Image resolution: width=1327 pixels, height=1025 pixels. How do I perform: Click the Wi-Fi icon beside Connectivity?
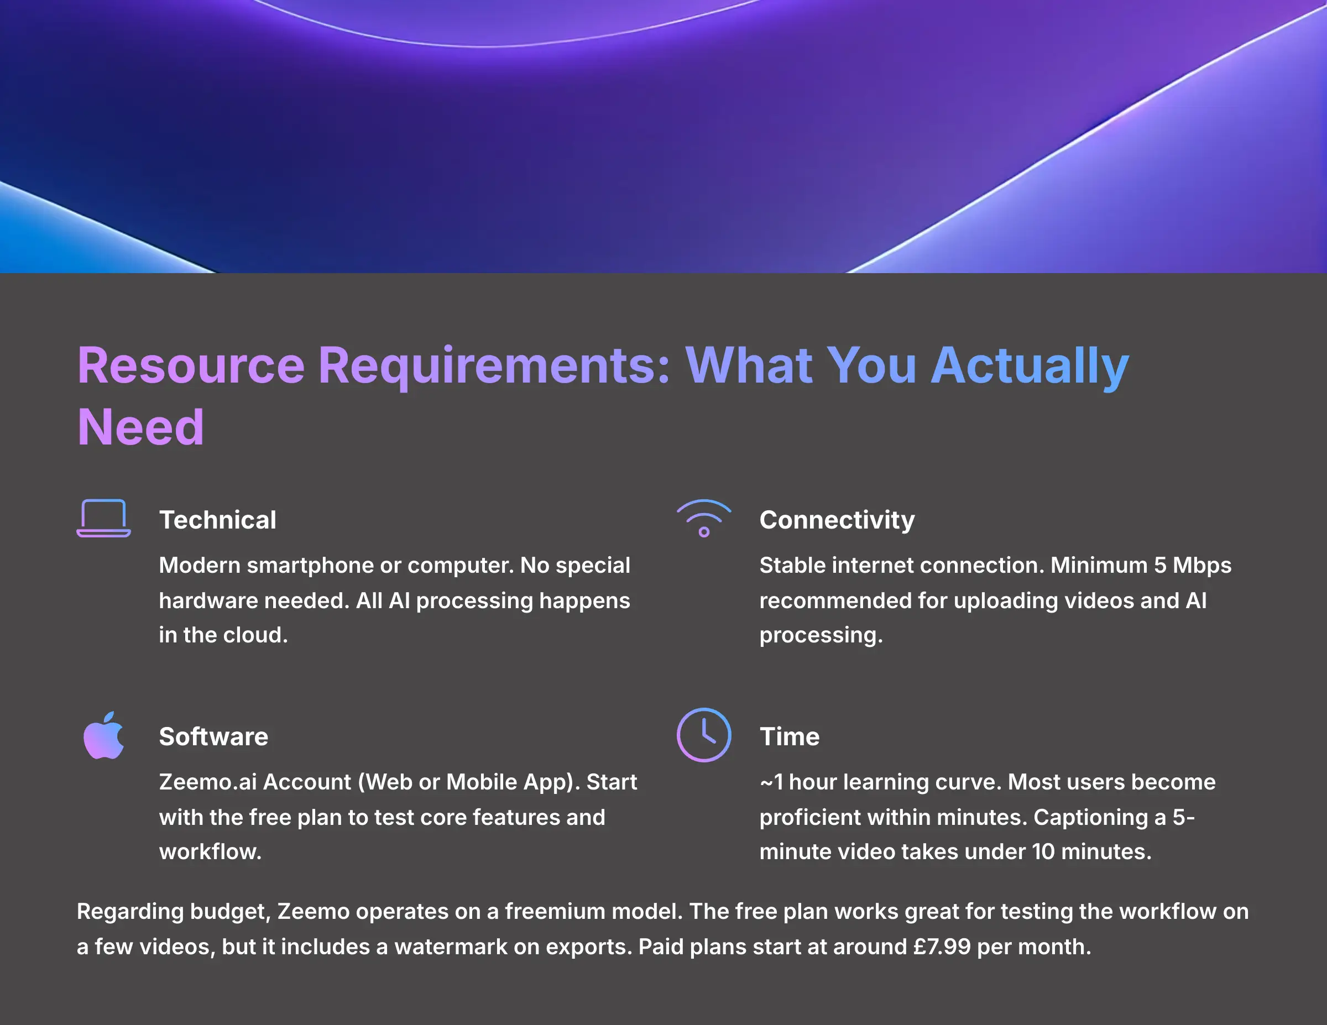point(704,518)
